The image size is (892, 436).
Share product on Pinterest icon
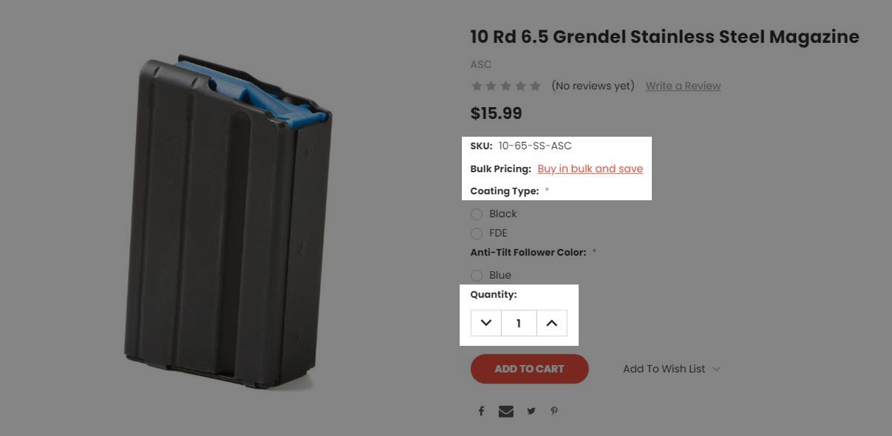554,411
